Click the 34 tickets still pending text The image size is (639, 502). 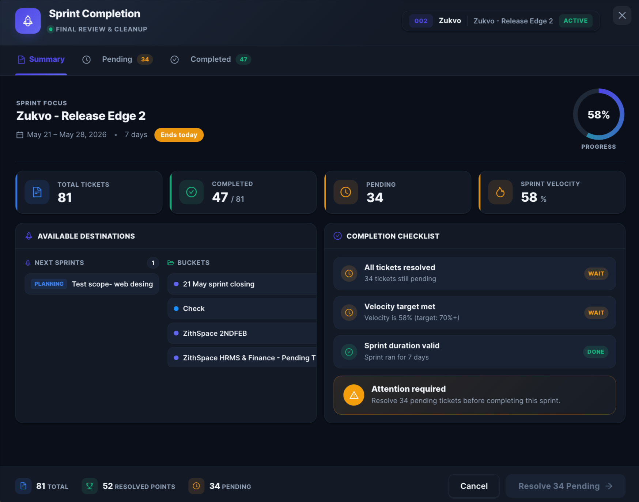coord(400,279)
